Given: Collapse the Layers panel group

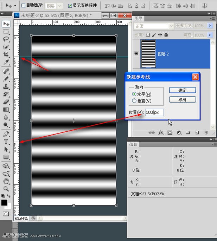Looking at the screenshot, I should pyautogui.click(x=209, y=13).
